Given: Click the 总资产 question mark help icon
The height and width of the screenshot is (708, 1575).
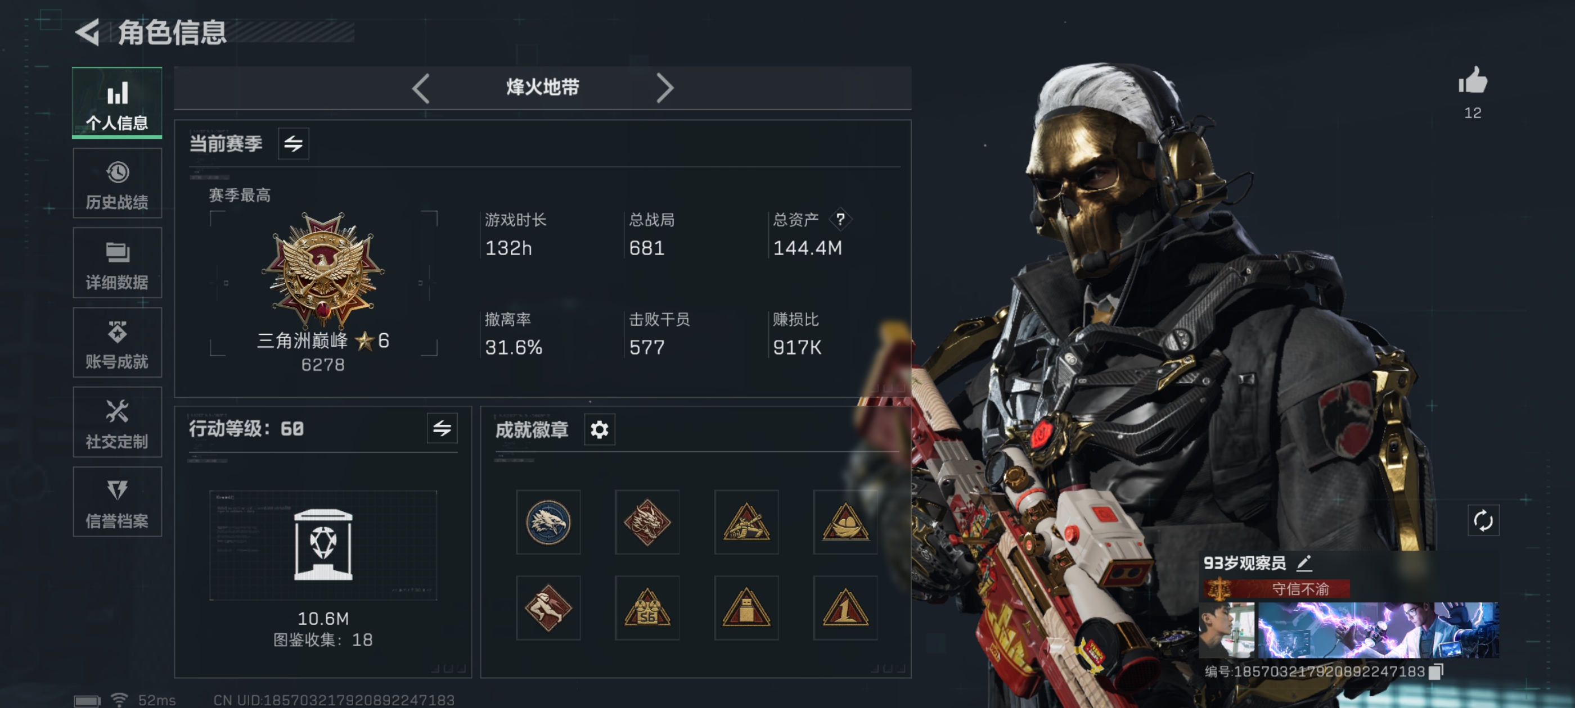Looking at the screenshot, I should coord(840,219).
